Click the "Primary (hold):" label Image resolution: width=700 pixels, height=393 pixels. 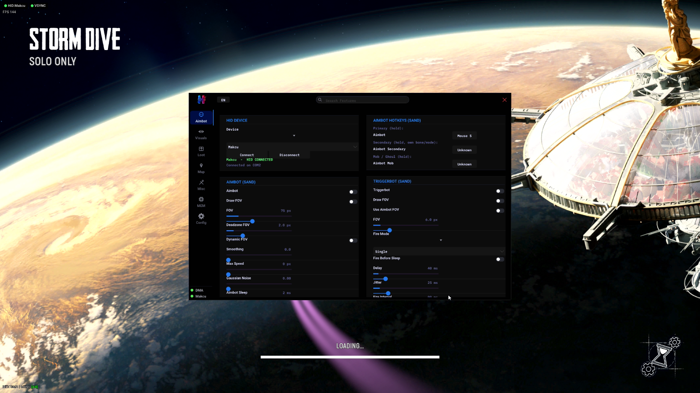(x=388, y=128)
